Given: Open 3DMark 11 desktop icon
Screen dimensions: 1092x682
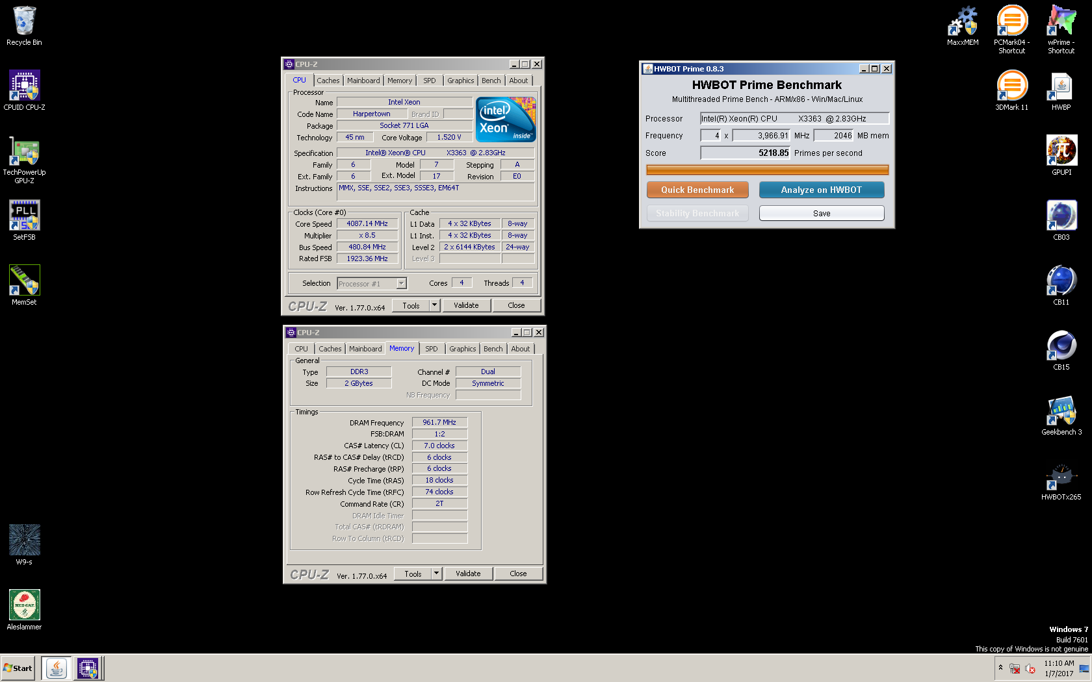Looking at the screenshot, I should (x=1012, y=90).
